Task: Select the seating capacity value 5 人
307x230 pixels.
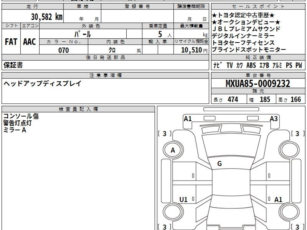Action: (165, 34)
